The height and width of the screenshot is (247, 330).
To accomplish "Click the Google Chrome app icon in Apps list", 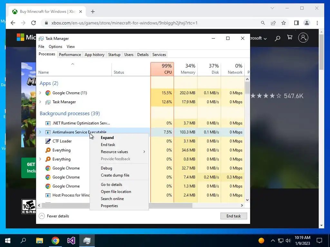I will click(x=48, y=93).
